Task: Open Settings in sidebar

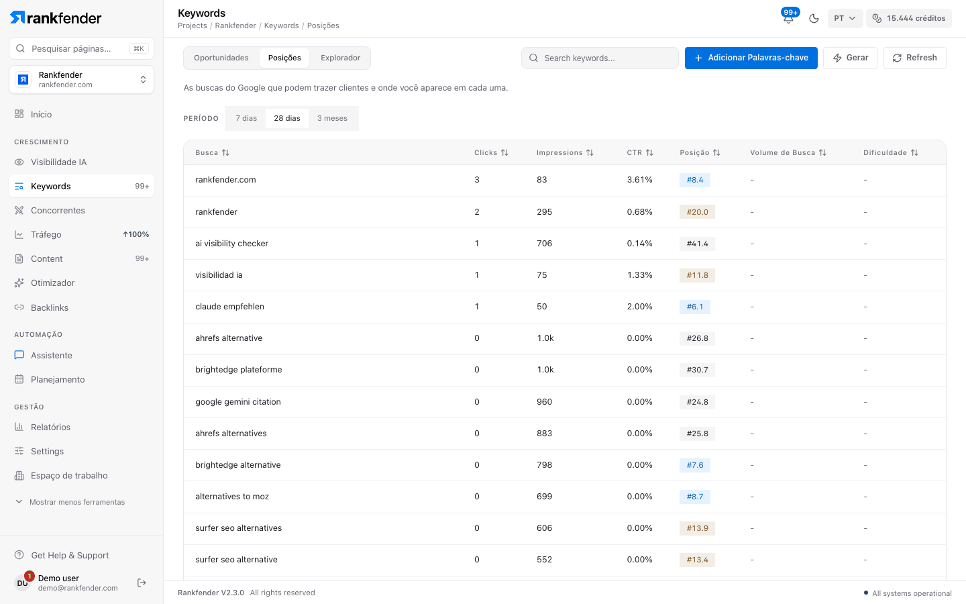Action: coord(81,452)
